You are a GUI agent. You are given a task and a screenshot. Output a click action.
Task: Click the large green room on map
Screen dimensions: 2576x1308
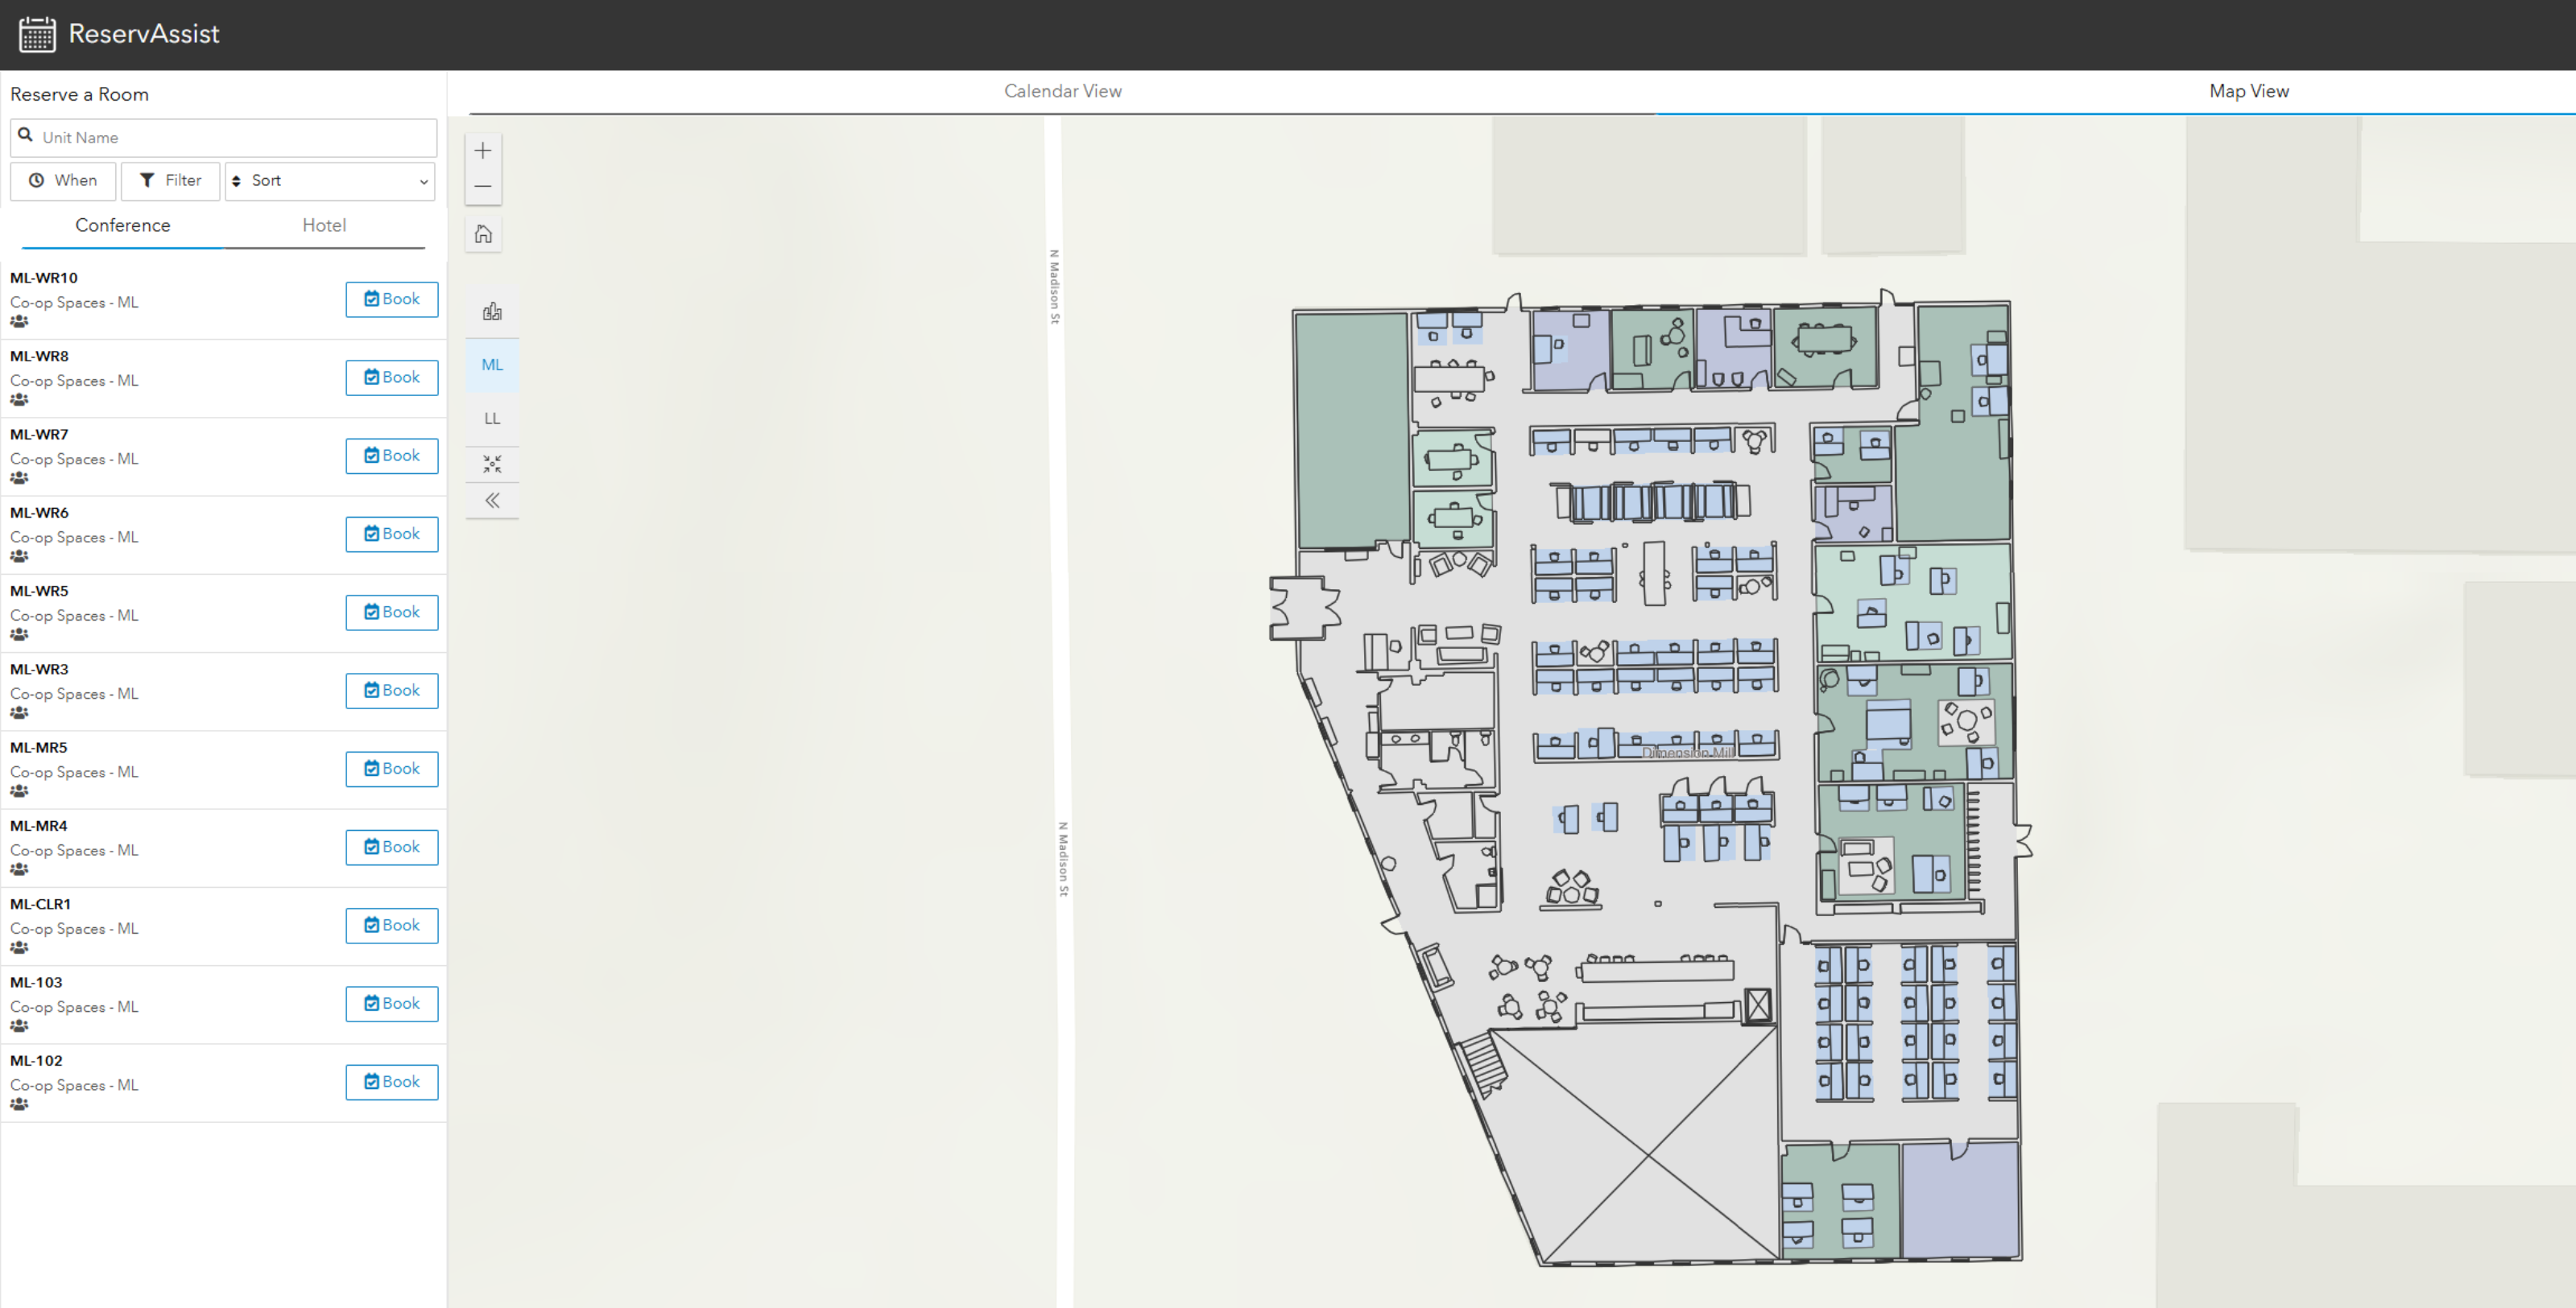coord(1351,430)
